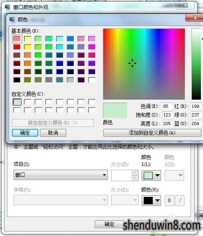Open the font 颜色(R) black color dropdown

click(151, 201)
